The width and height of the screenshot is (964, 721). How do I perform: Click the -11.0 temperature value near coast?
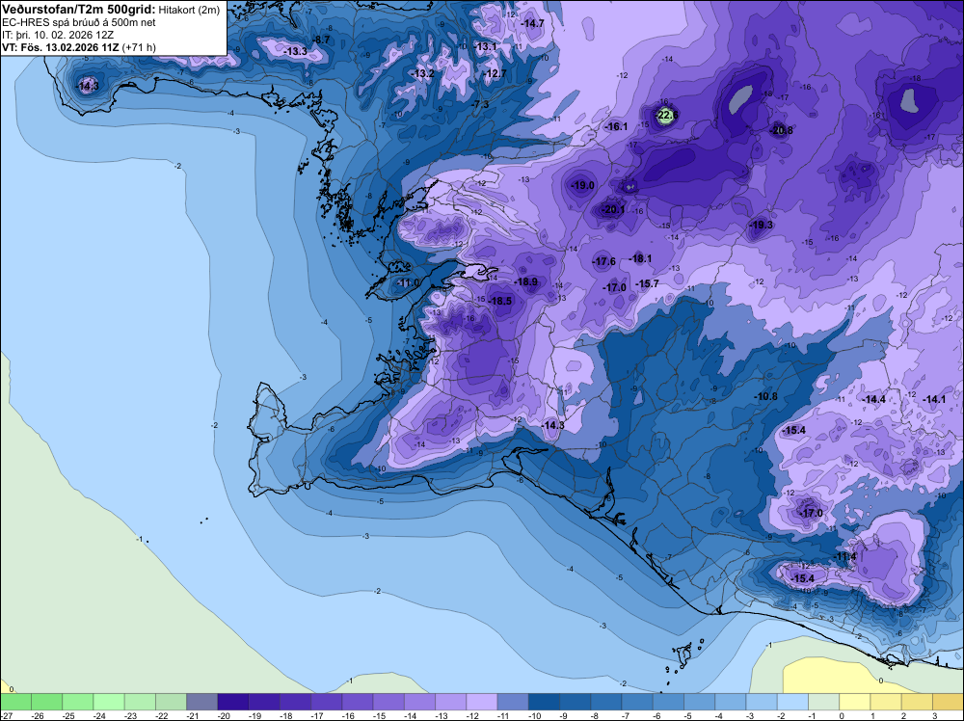point(408,283)
